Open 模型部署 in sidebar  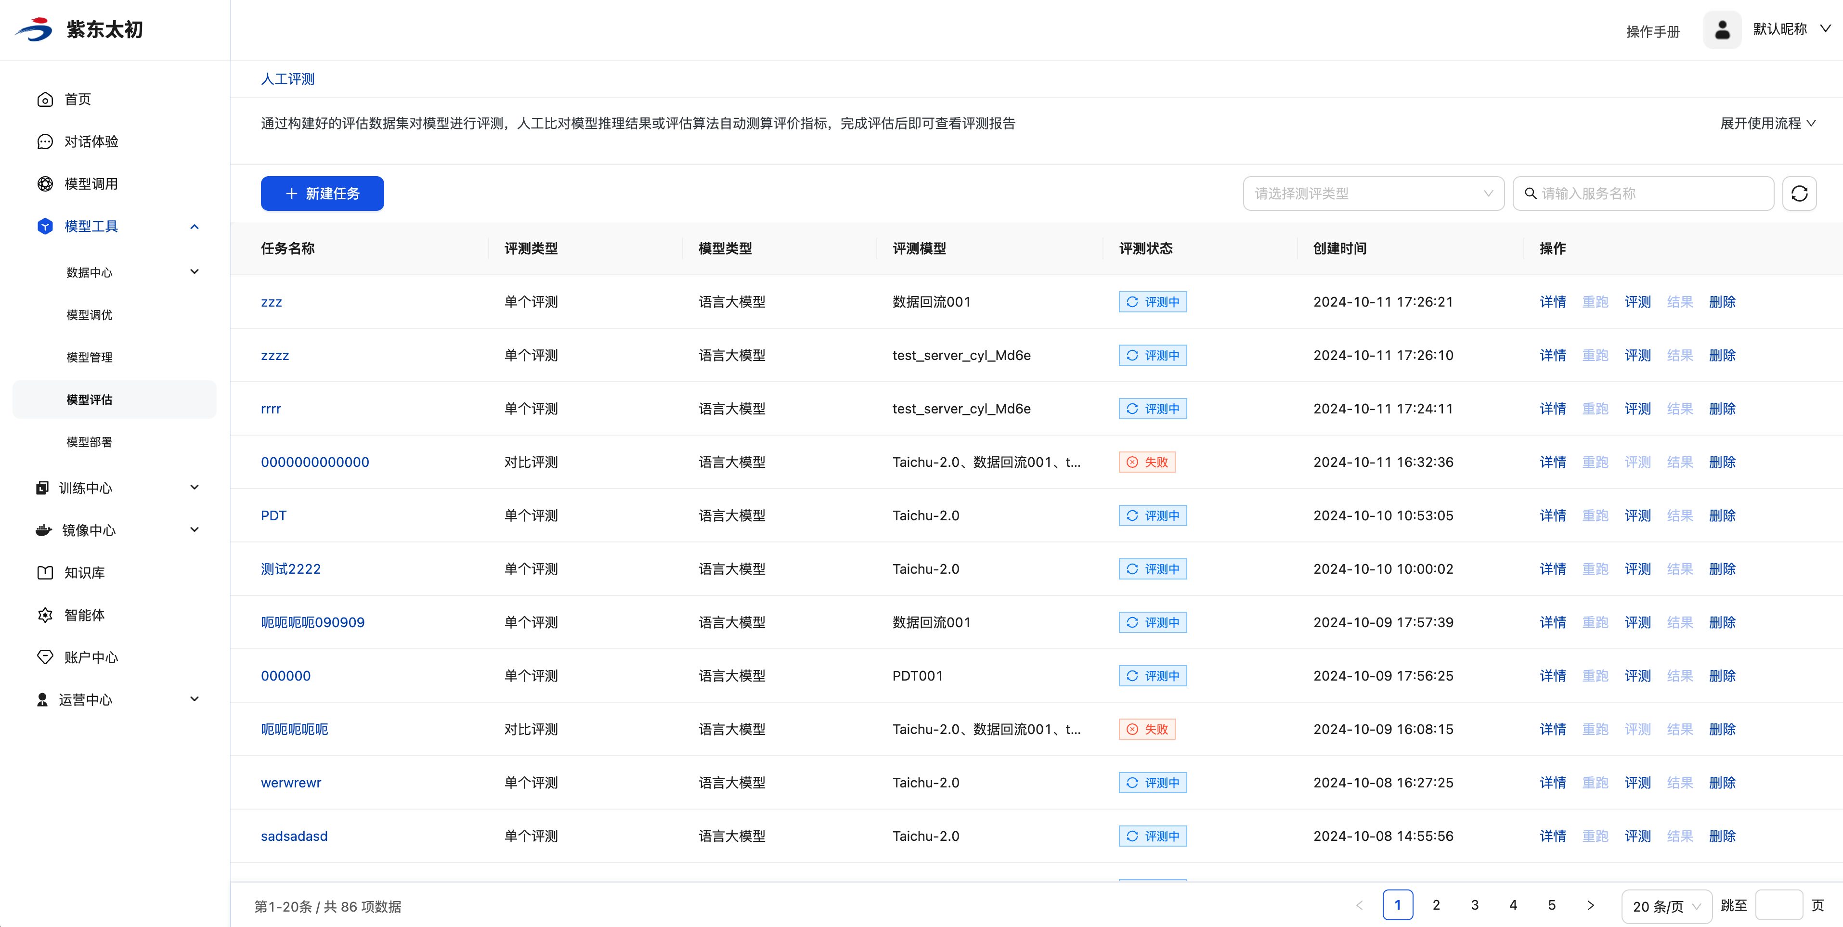[x=90, y=442]
